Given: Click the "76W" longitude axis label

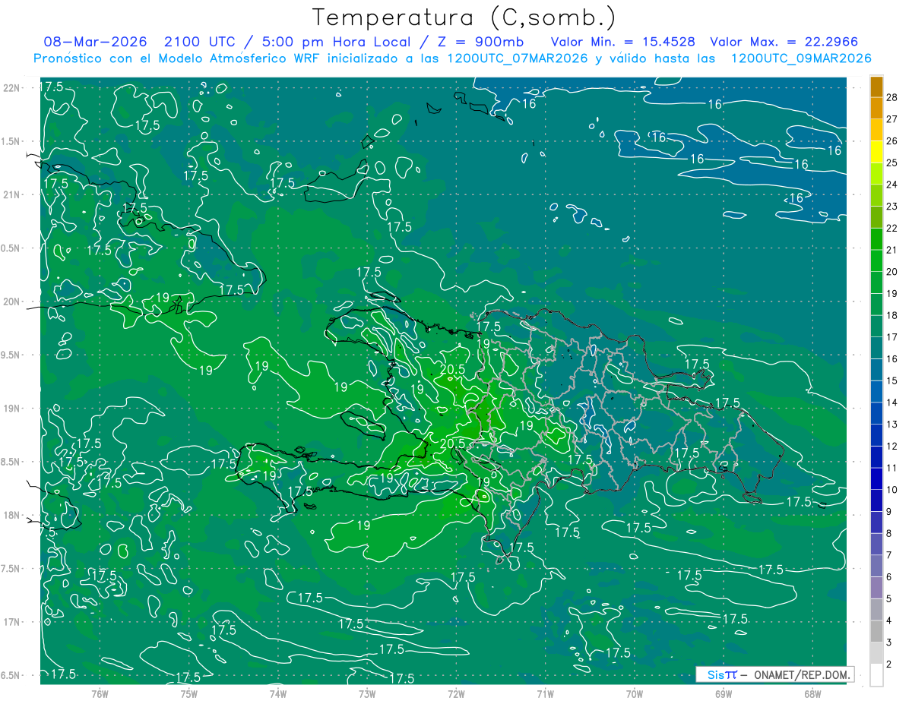Looking at the screenshot, I should pos(100,693).
